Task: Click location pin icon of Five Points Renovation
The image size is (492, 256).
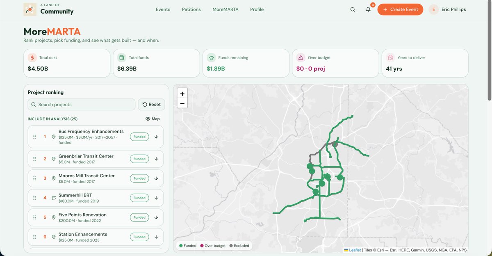Action: coord(54,217)
